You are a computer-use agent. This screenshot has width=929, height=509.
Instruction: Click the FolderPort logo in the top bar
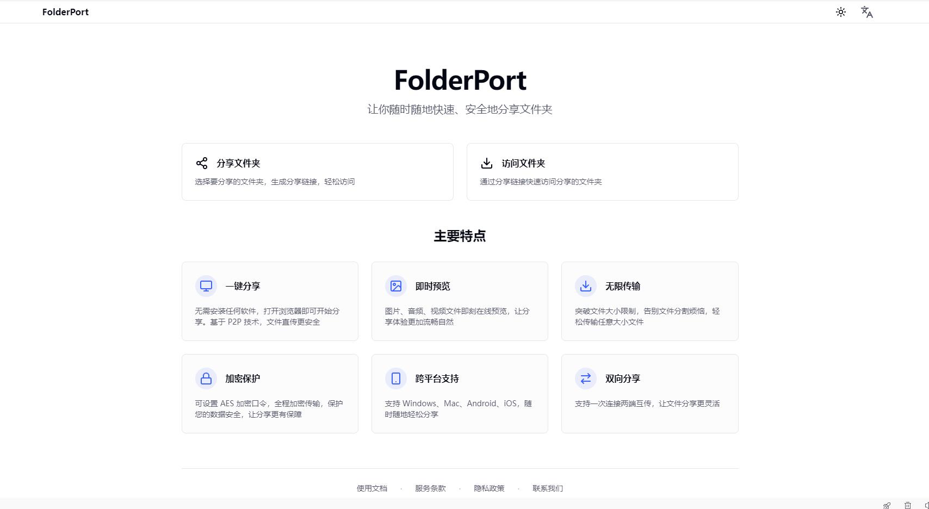pos(65,11)
